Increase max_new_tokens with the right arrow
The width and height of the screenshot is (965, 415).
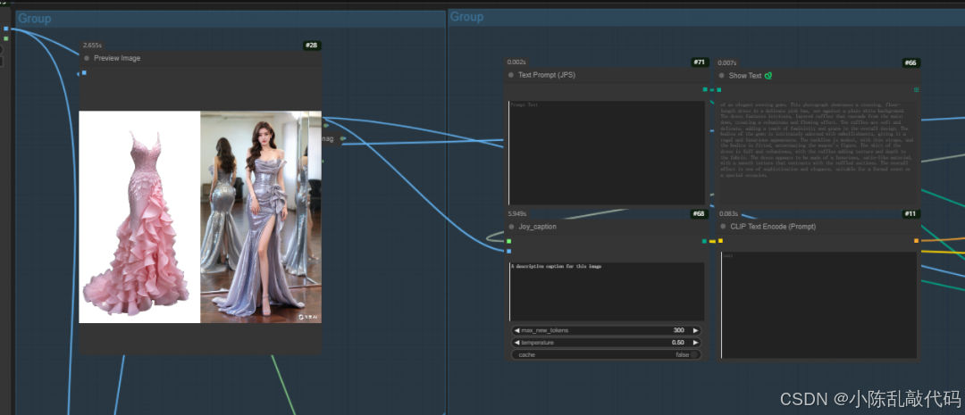(696, 330)
